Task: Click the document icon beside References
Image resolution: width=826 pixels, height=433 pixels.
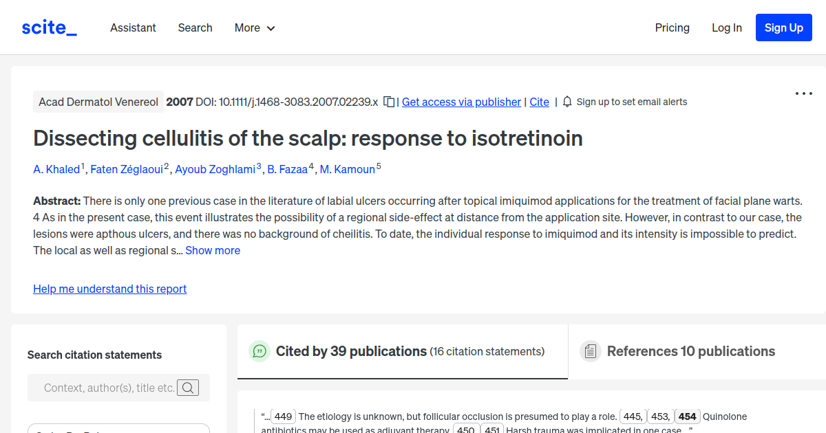Action: pos(590,351)
